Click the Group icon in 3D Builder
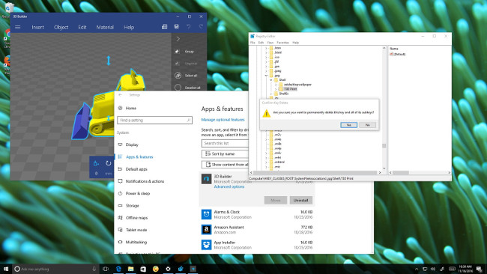This screenshot has width=487, height=274. [x=178, y=51]
